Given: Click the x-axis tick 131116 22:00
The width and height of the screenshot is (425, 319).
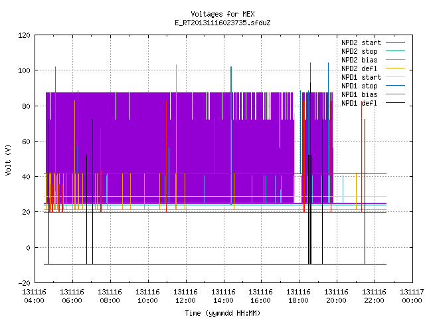Looking at the screenshot, I should (375, 296).
